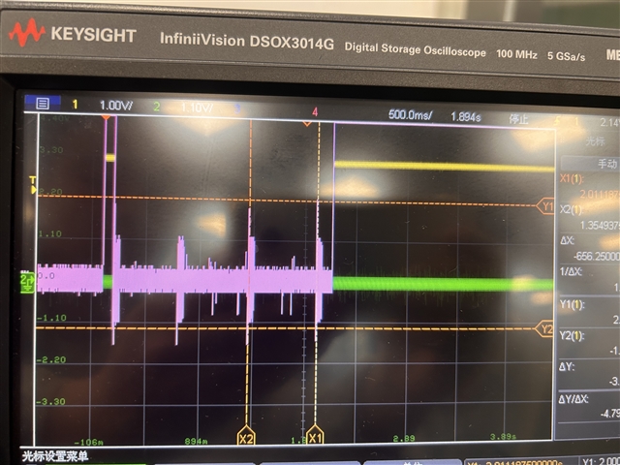The height and width of the screenshot is (465, 620).
Task: Tap channel 2 ground reference indicator
Action: [x=27, y=282]
